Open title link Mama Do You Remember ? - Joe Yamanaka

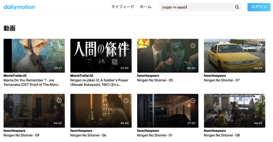click(x=32, y=82)
